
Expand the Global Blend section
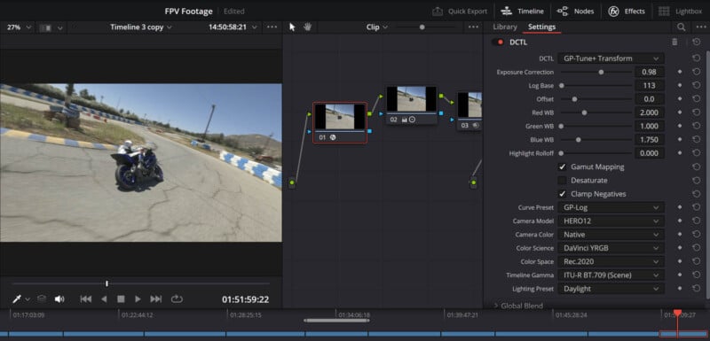click(x=518, y=306)
